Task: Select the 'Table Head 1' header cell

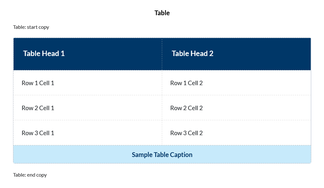Action: coord(44,54)
